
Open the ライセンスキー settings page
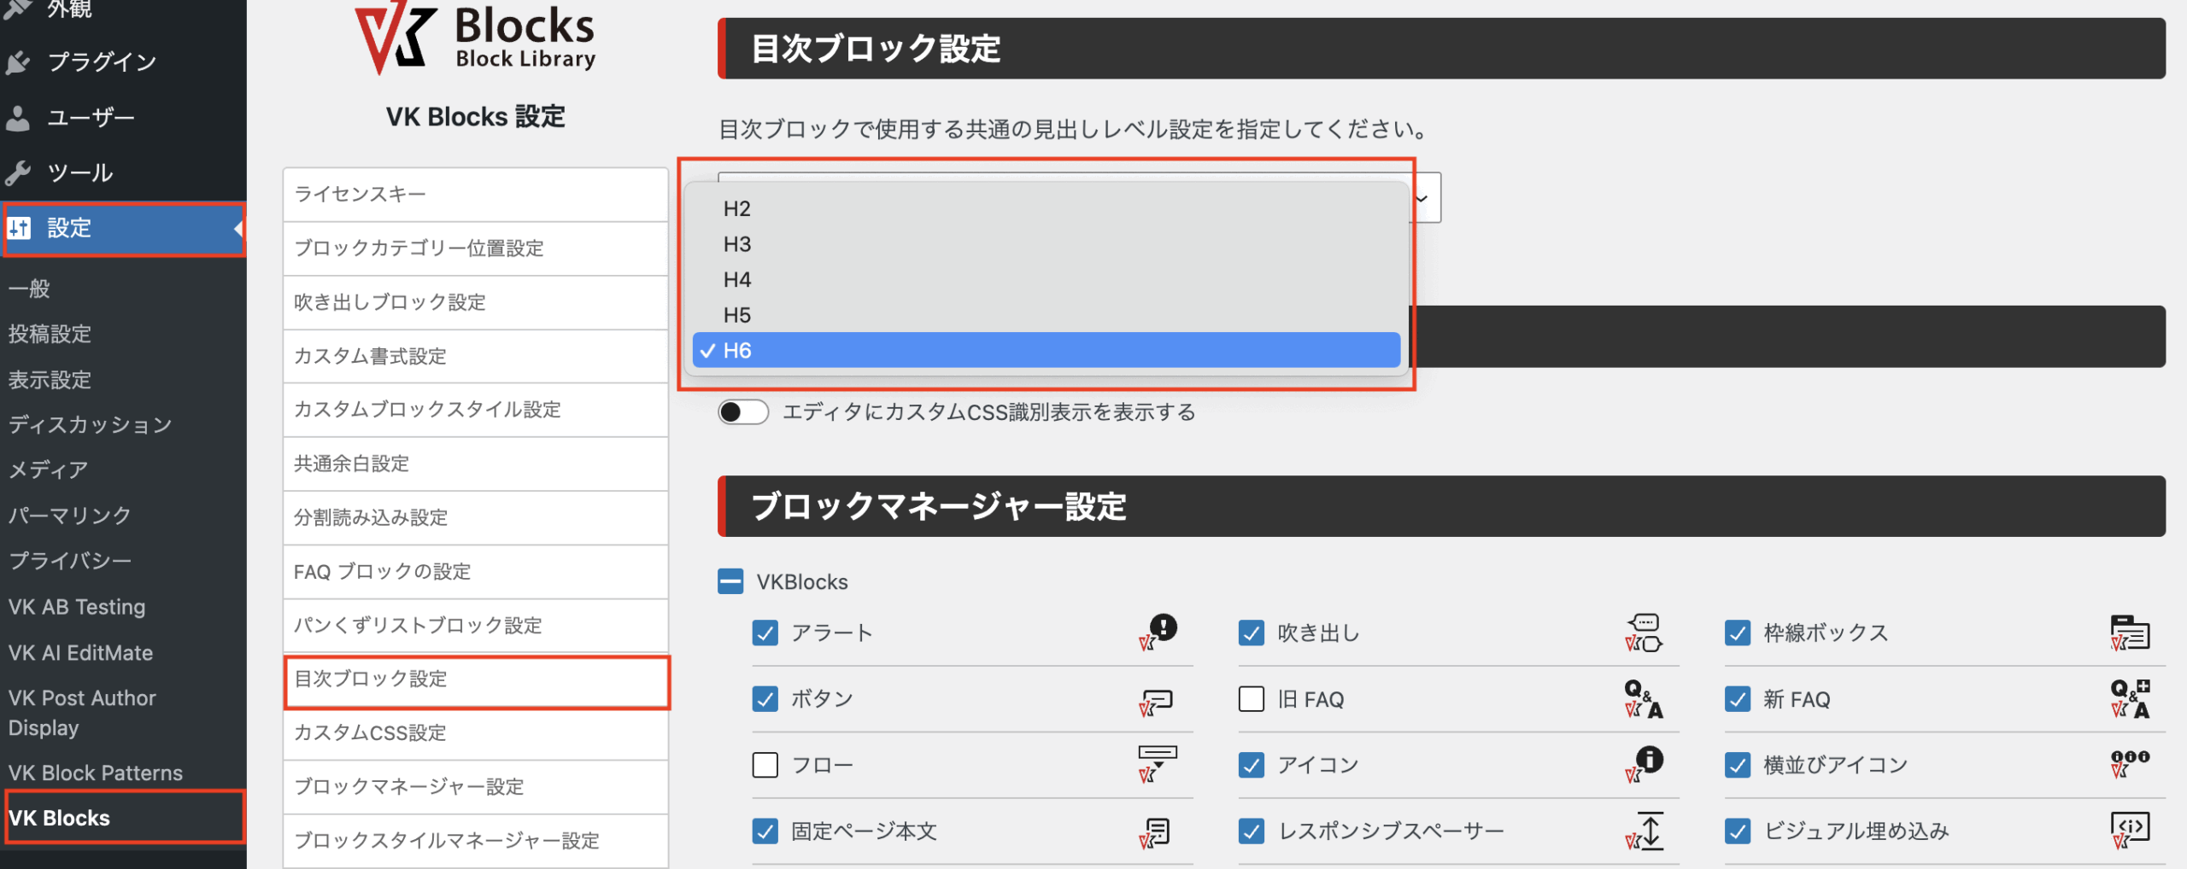359,194
